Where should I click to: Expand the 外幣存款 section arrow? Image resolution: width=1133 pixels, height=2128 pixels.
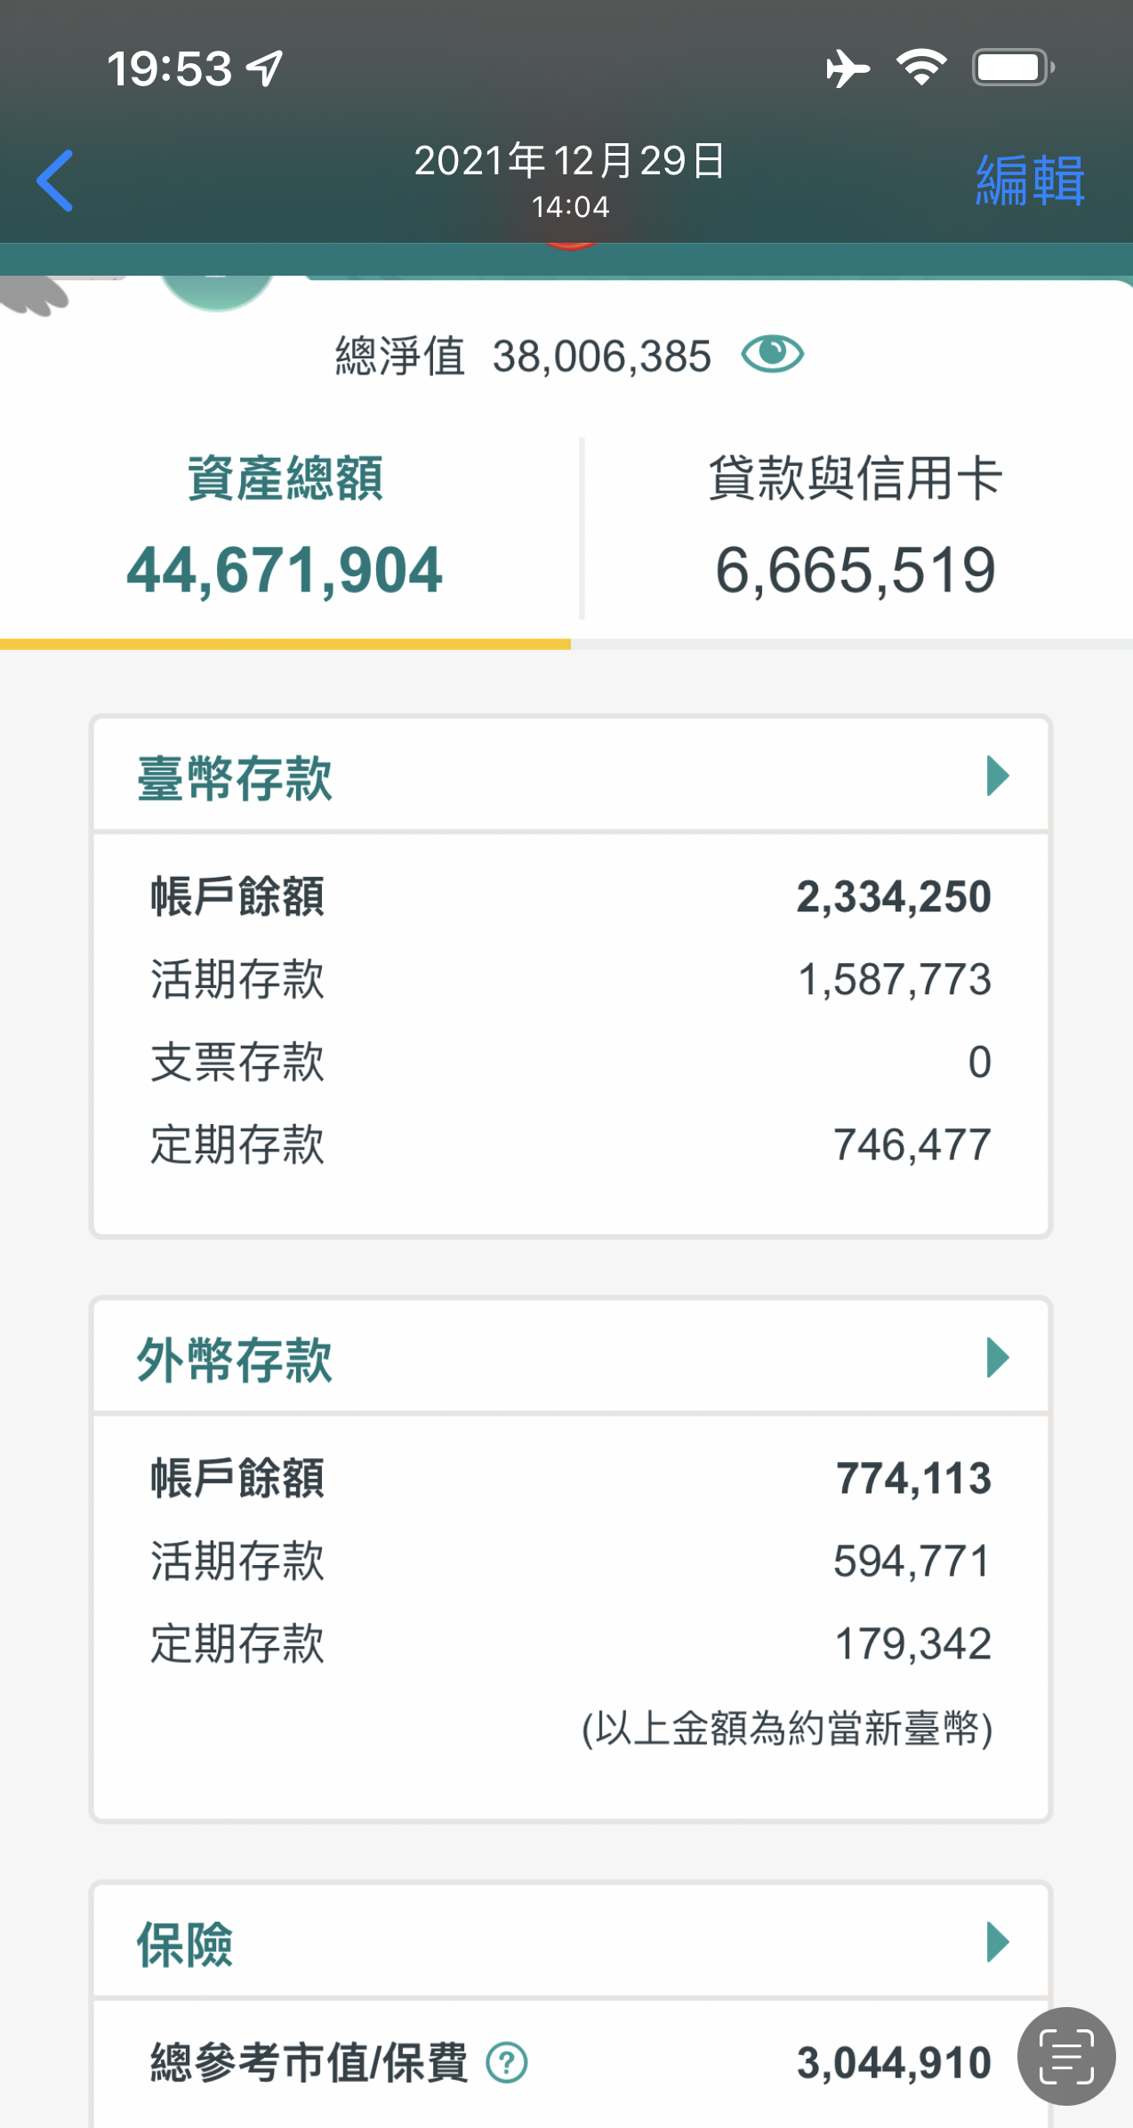(997, 1358)
